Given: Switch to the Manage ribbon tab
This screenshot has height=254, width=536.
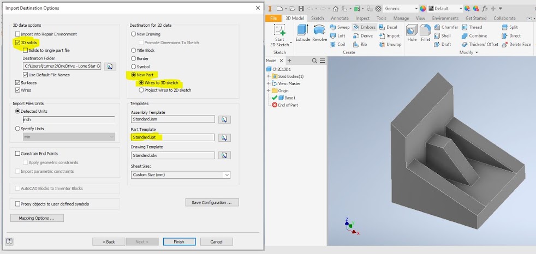Looking at the screenshot, I should (401, 18).
